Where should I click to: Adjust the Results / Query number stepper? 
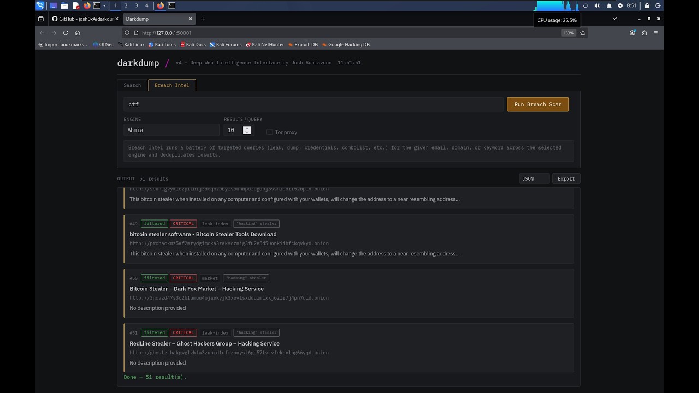(x=247, y=130)
